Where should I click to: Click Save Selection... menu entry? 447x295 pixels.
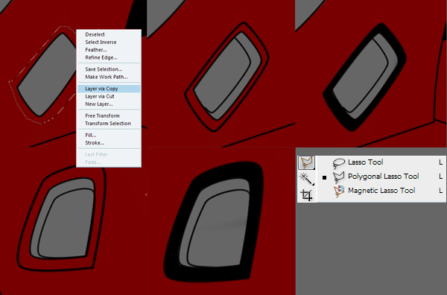pos(109,69)
